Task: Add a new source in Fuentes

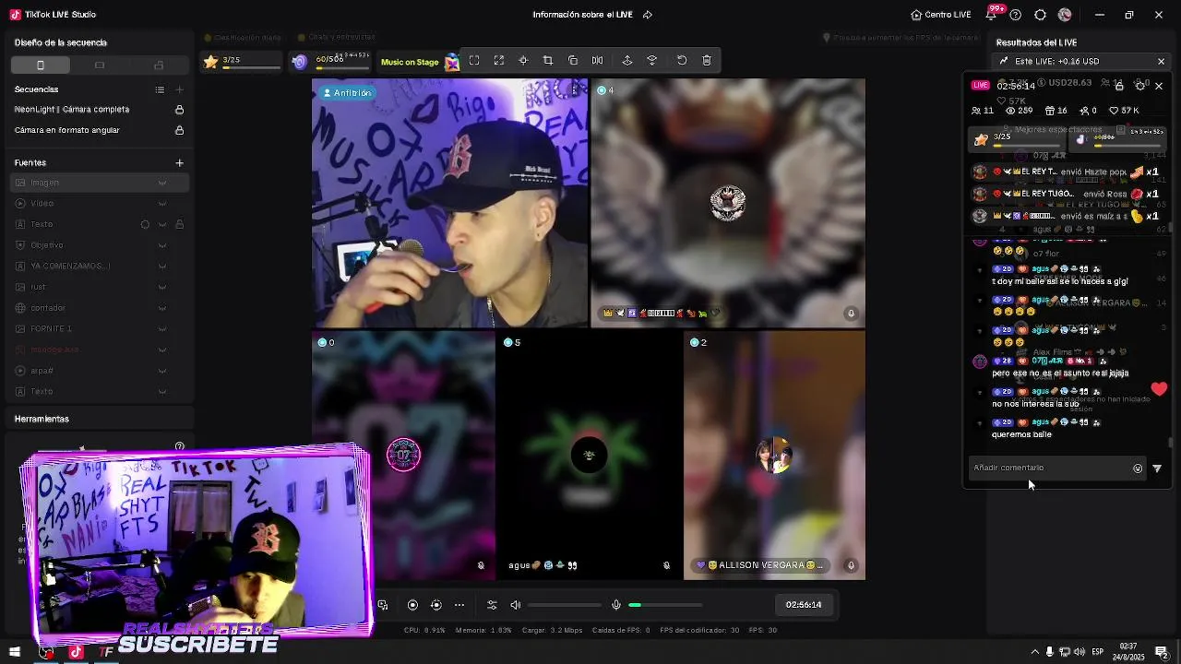Action: pos(180,163)
